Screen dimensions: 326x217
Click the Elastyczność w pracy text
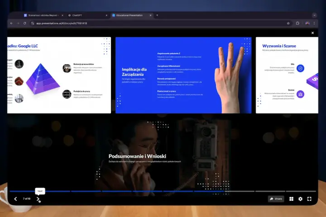coord(167,91)
